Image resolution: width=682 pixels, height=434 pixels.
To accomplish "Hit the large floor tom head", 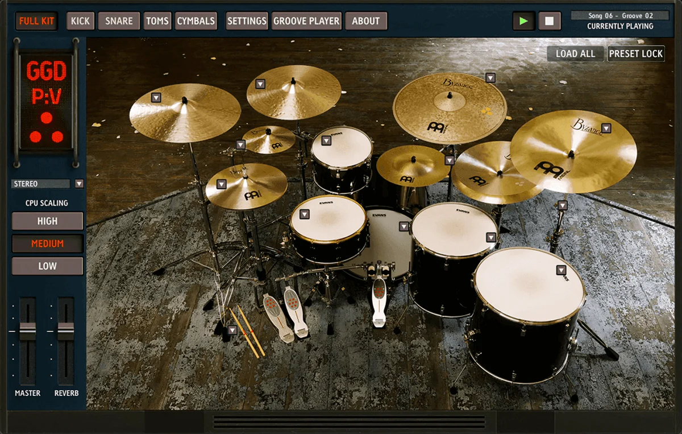I will tap(529, 284).
